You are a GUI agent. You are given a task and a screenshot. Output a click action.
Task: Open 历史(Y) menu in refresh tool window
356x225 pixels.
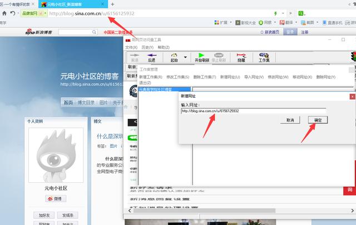pyautogui.click(x=147, y=47)
